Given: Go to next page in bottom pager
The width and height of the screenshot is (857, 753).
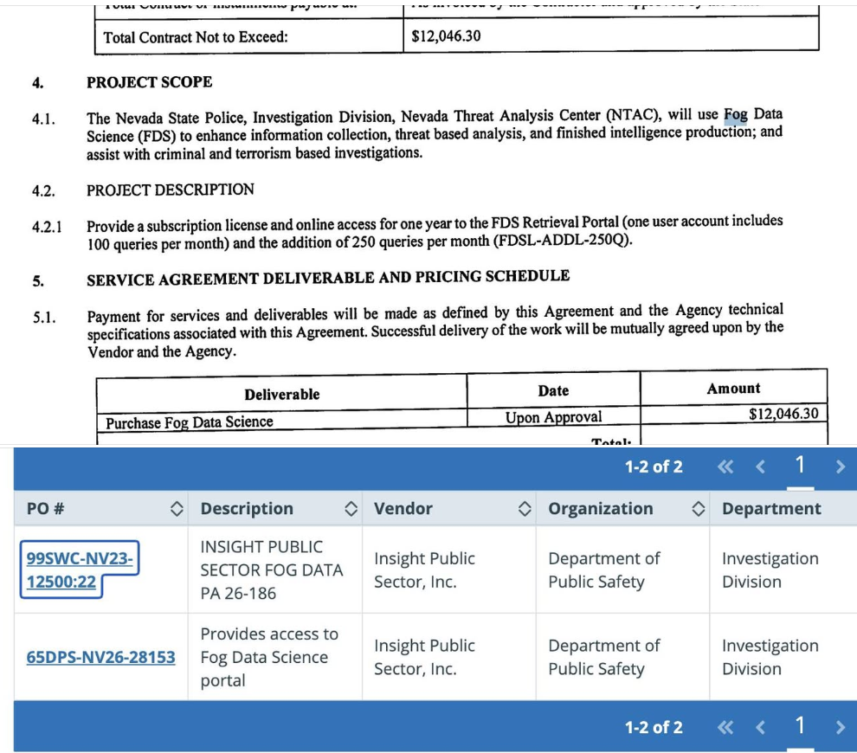Looking at the screenshot, I should click(x=841, y=727).
